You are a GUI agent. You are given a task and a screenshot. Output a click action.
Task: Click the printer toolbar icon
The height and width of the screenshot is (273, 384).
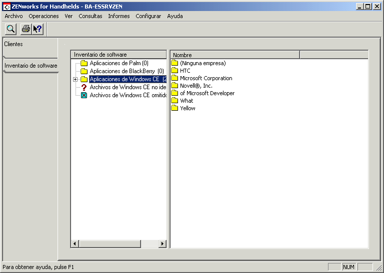click(26, 29)
